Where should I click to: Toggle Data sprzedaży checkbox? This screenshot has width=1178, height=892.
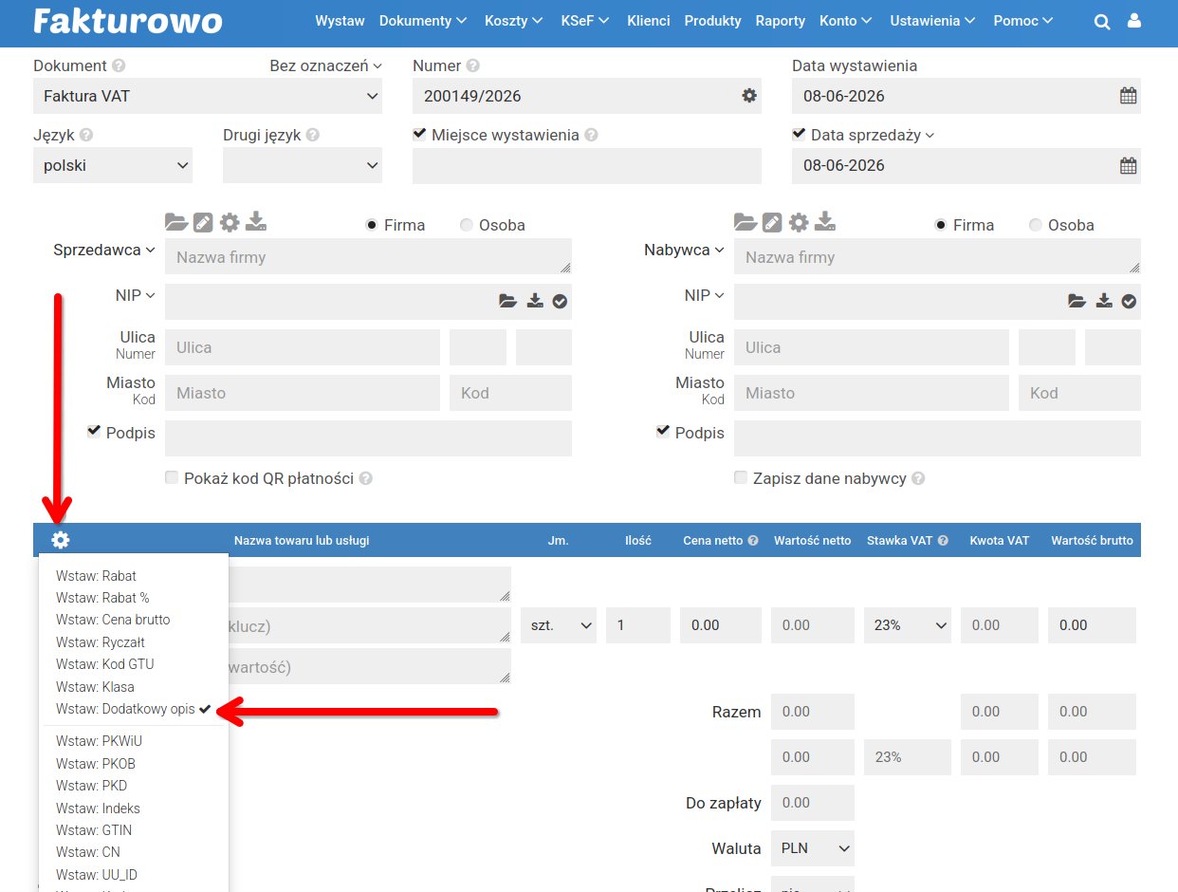coord(799,135)
